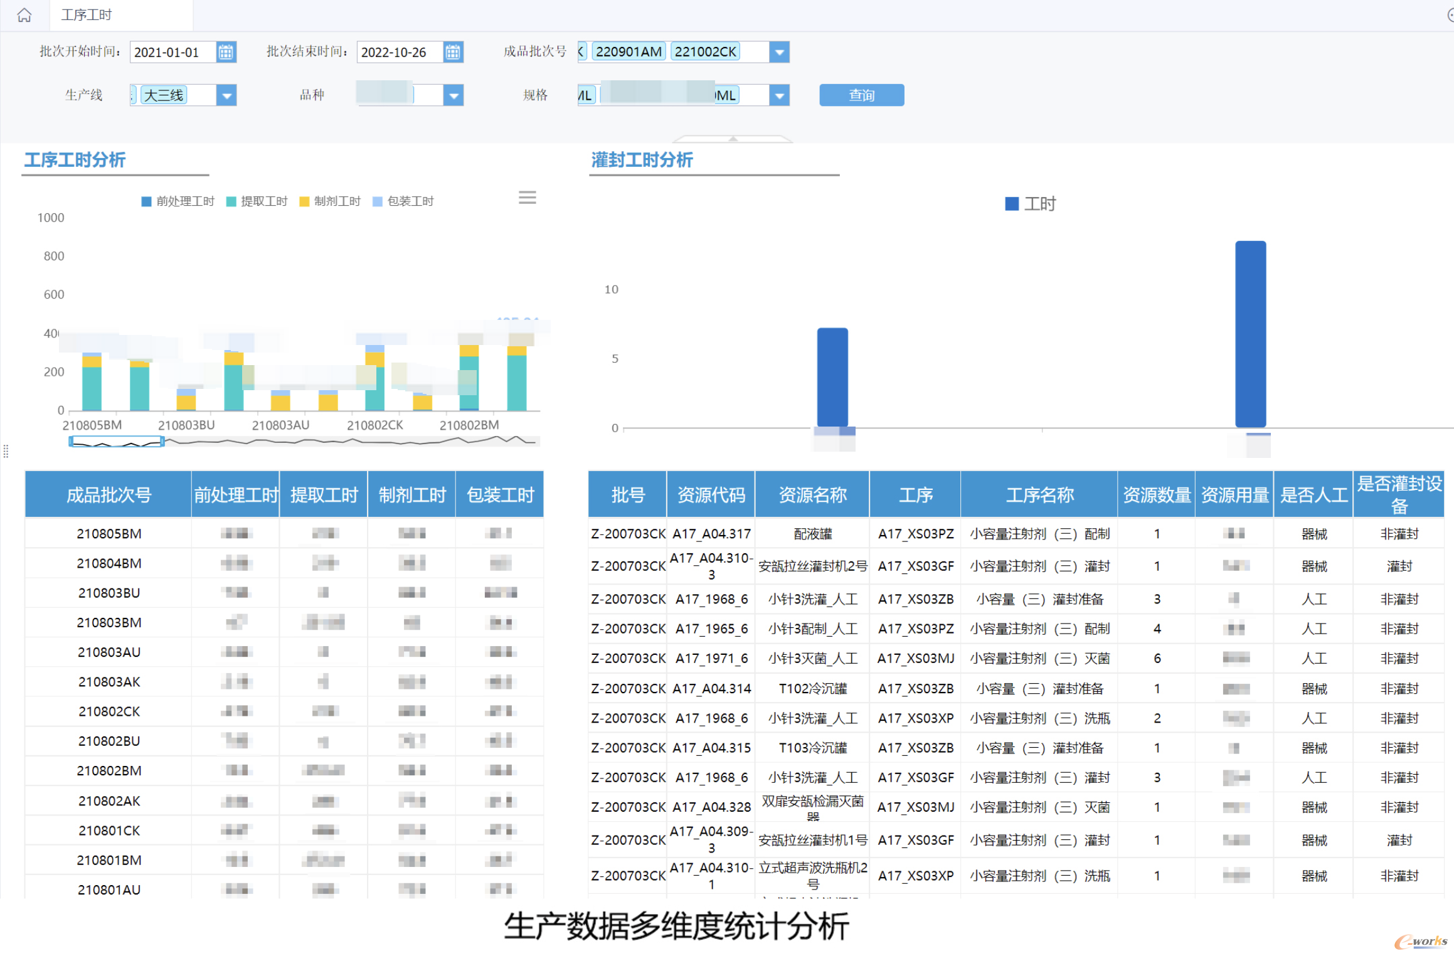Edit the batch end date 2022-10-26
The width and height of the screenshot is (1454, 956).
point(400,51)
